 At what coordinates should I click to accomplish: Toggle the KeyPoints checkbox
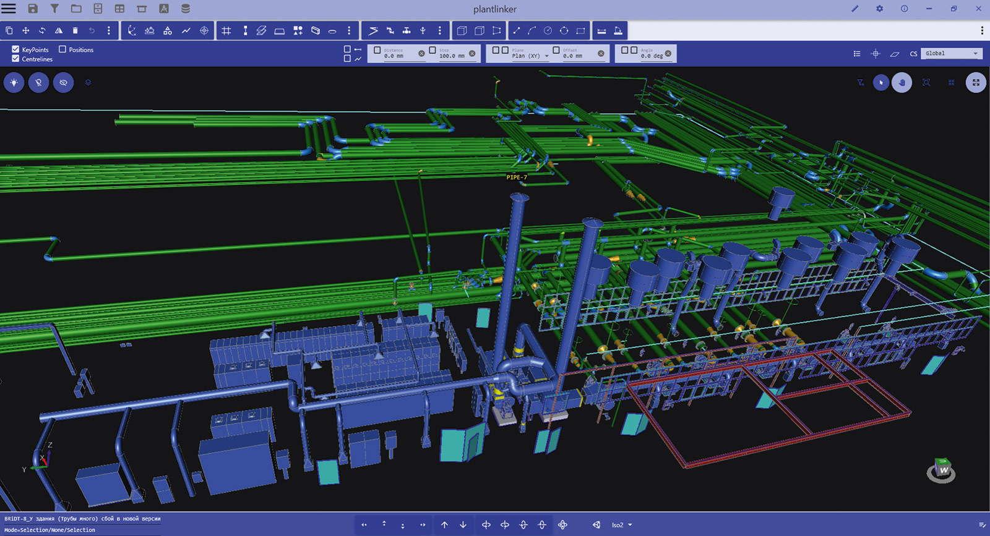click(15, 49)
